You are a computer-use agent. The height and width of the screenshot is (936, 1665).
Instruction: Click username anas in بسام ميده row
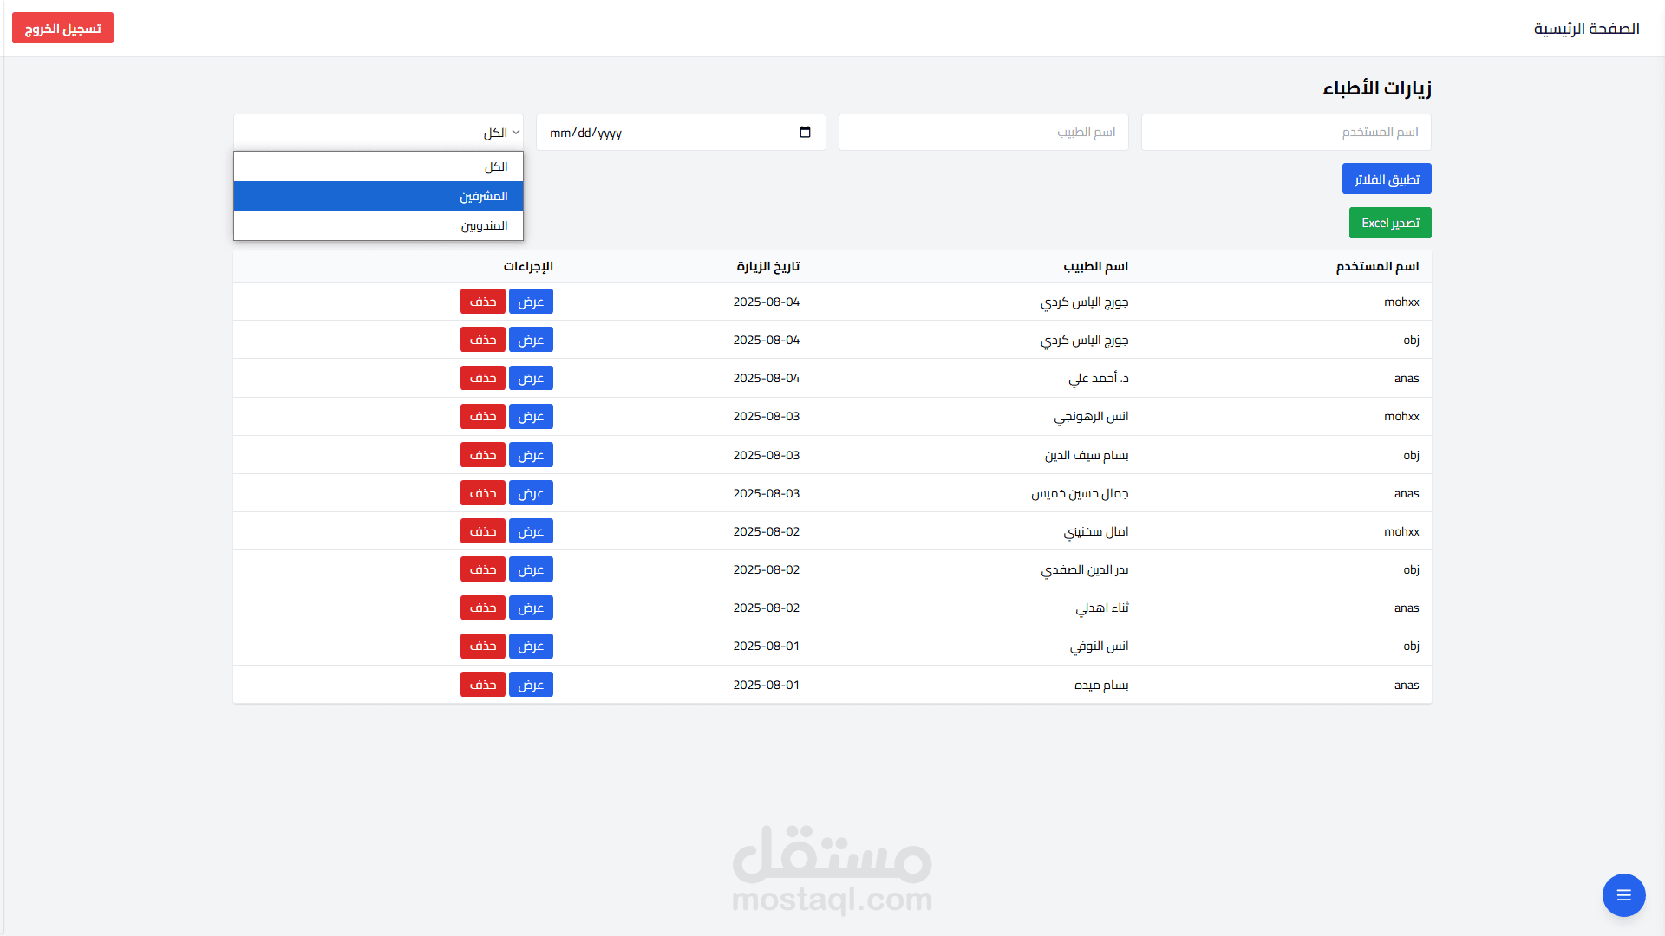tap(1407, 685)
